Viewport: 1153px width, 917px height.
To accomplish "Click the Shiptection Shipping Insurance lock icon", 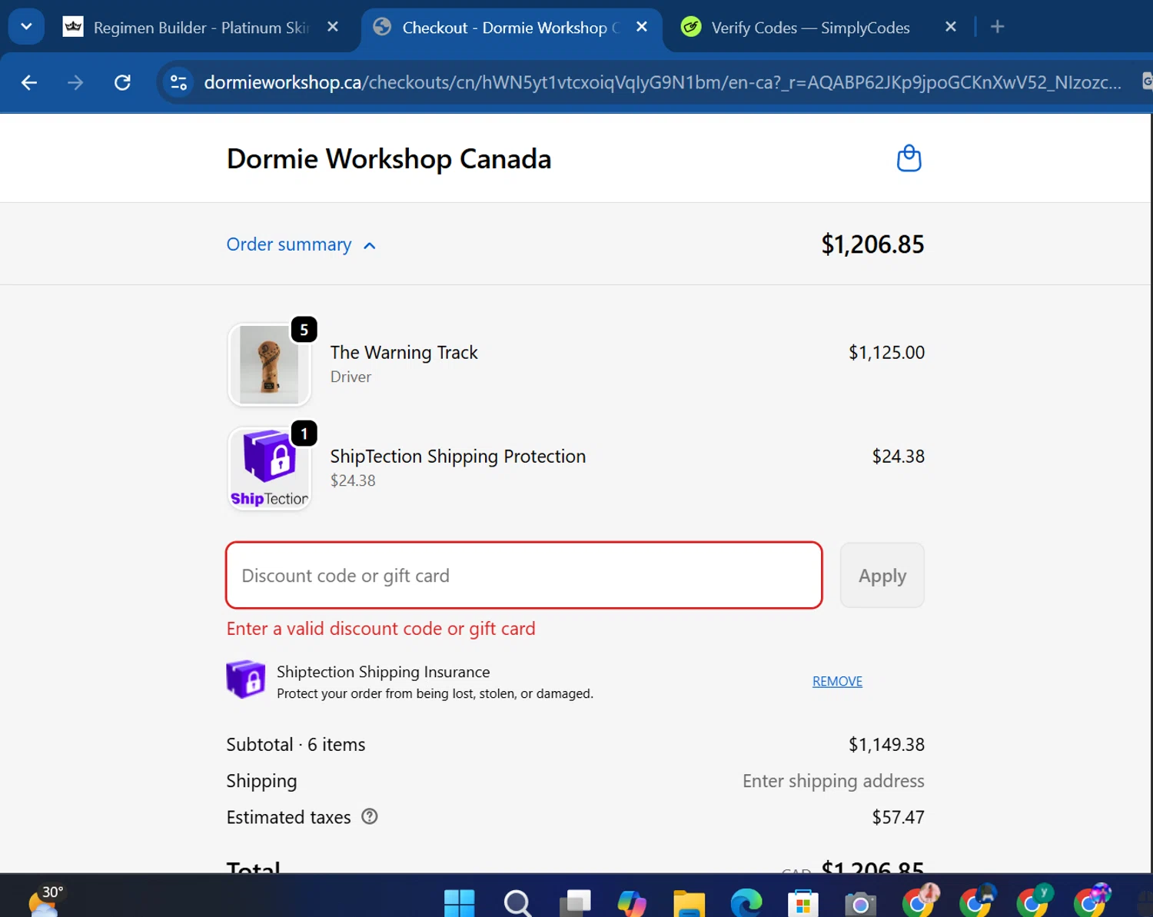I will pos(246,679).
